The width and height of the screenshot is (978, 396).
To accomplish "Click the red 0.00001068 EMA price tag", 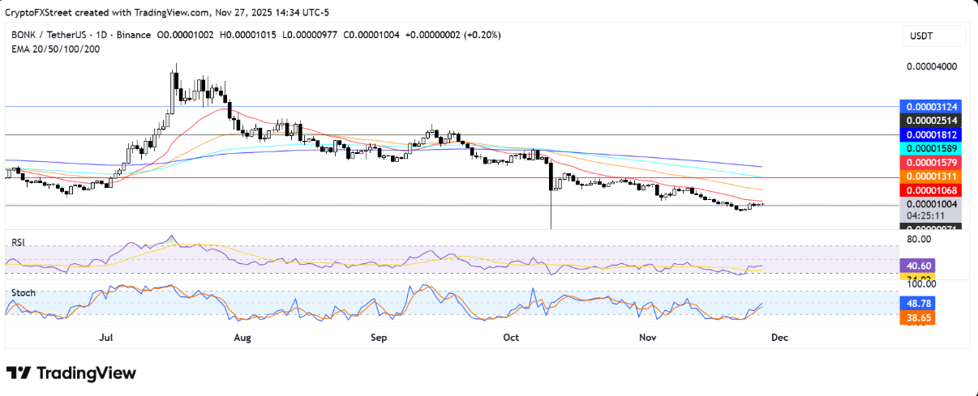I will pos(932,190).
